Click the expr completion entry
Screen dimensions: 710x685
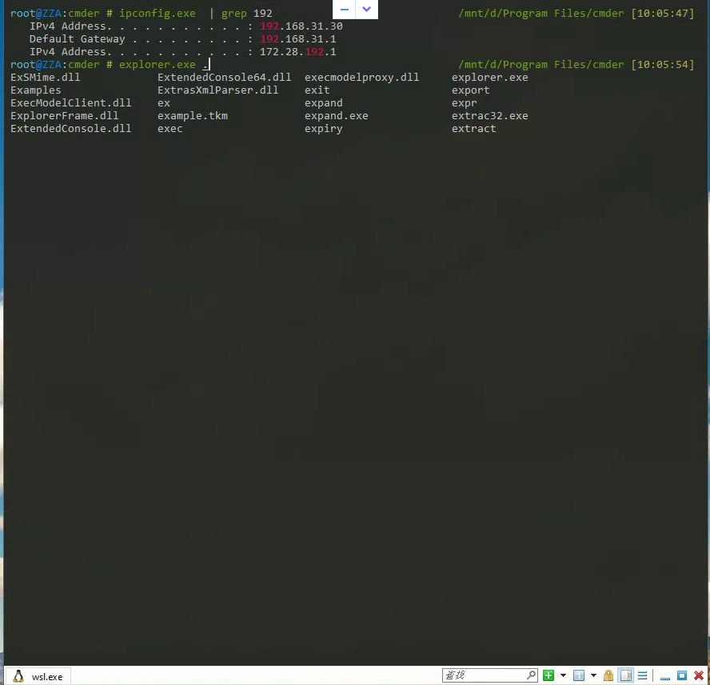pyautogui.click(x=464, y=103)
